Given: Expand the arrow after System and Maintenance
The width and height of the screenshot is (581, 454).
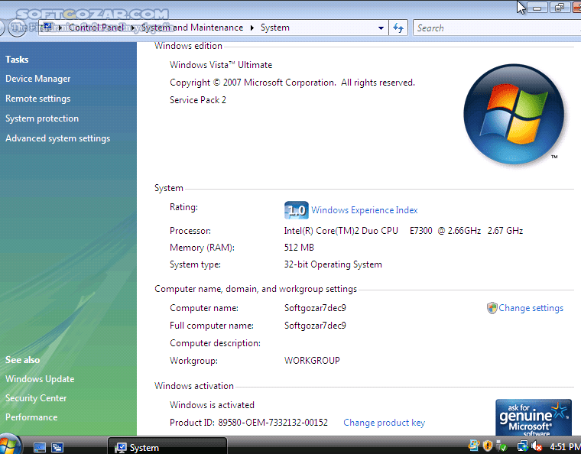Looking at the screenshot, I should click(252, 28).
